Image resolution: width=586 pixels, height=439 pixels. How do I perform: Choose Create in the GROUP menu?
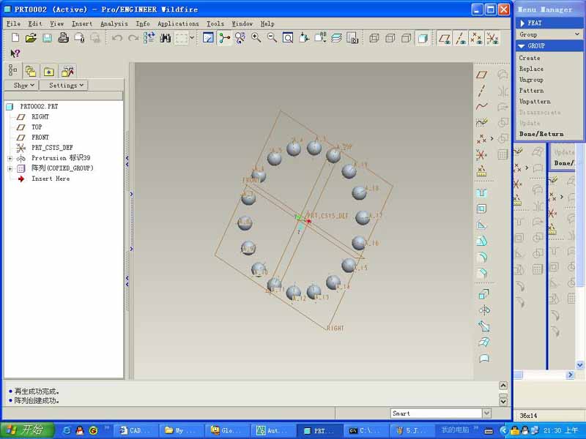click(530, 58)
